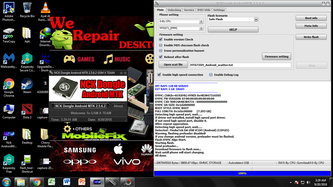The height and width of the screenshot is (187, 333).
Task: Switch to NCK Dongle taskbar button
Action: (97, 182)
